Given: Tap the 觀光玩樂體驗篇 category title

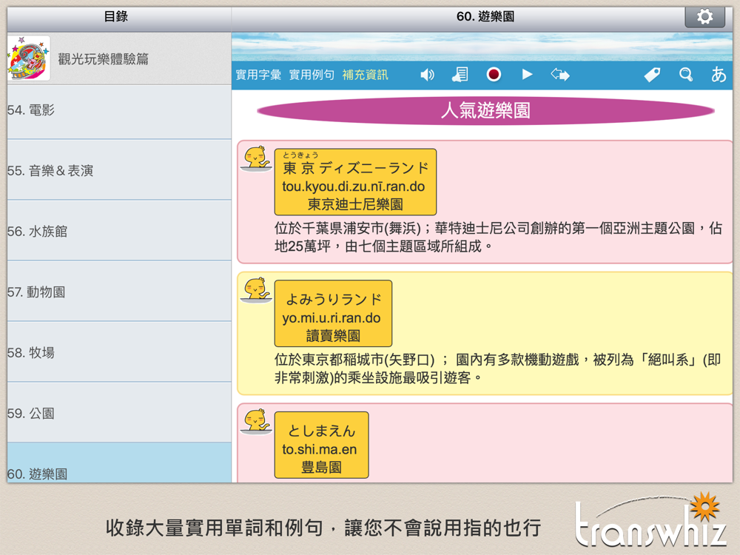Looking at the screenshot, I should 103,59.
